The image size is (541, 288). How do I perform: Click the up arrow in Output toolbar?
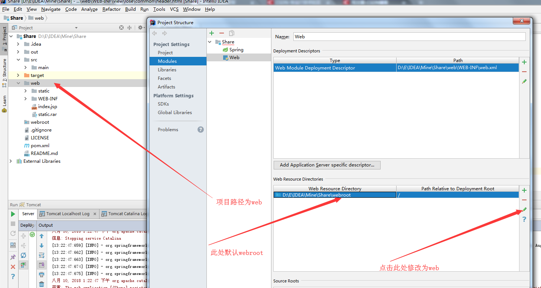pyautogui.click(x=42, y=236)
